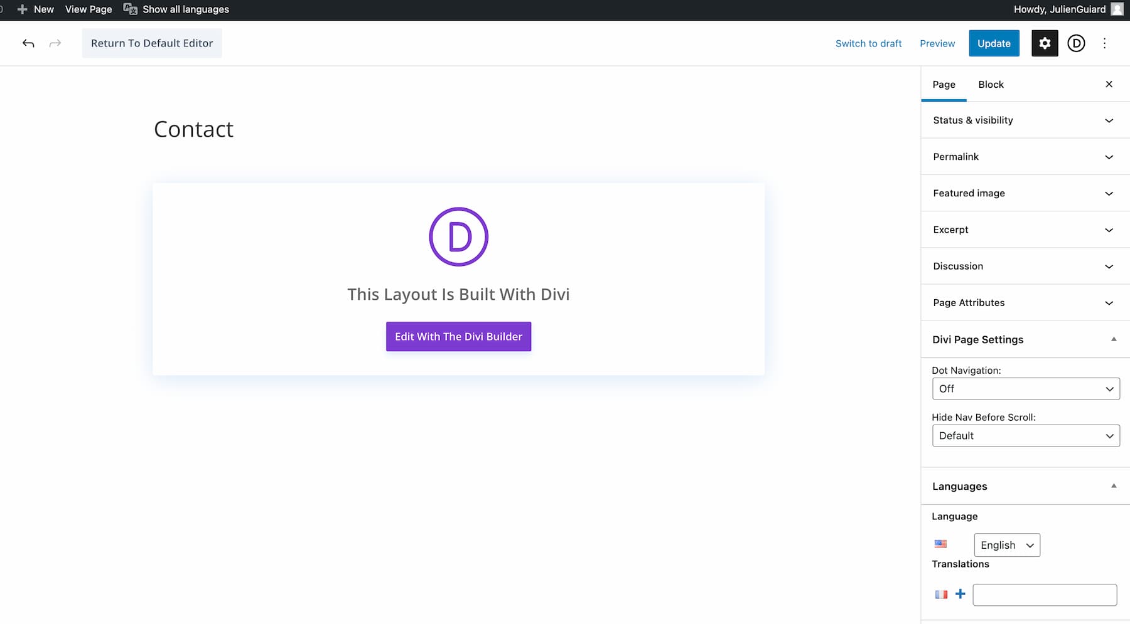This screenshot has width=1130, height=624.
Task: Close the settings sidebar panel
Action: [x=1109, y=84]
